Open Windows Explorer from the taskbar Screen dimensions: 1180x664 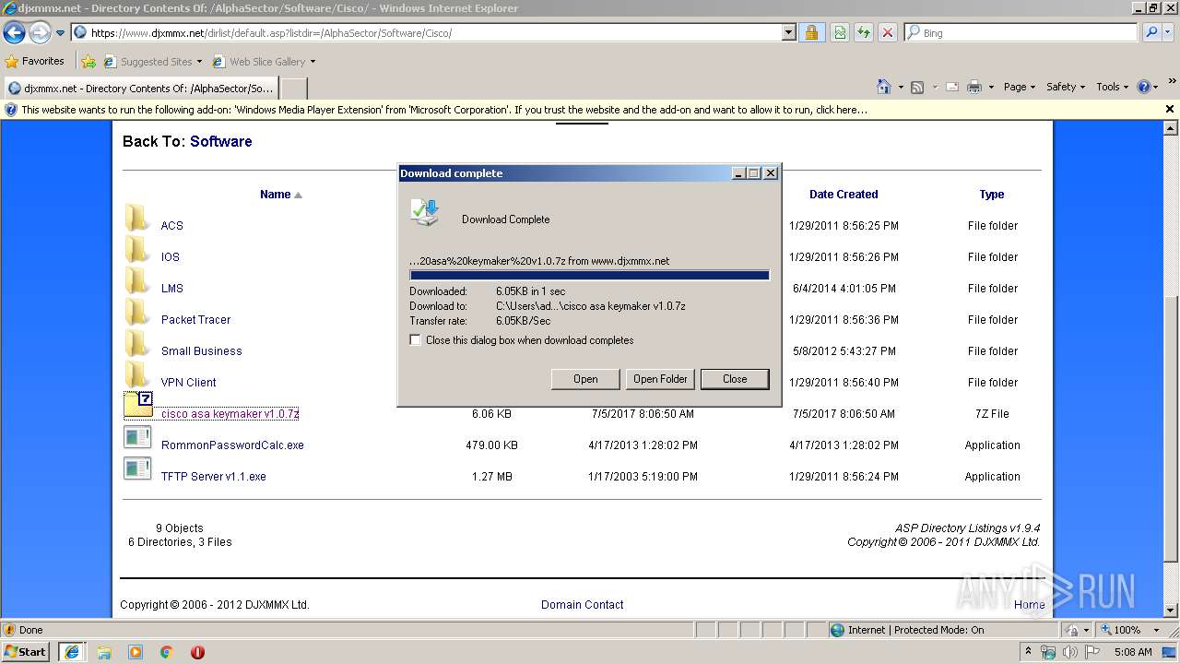(104, 652)
